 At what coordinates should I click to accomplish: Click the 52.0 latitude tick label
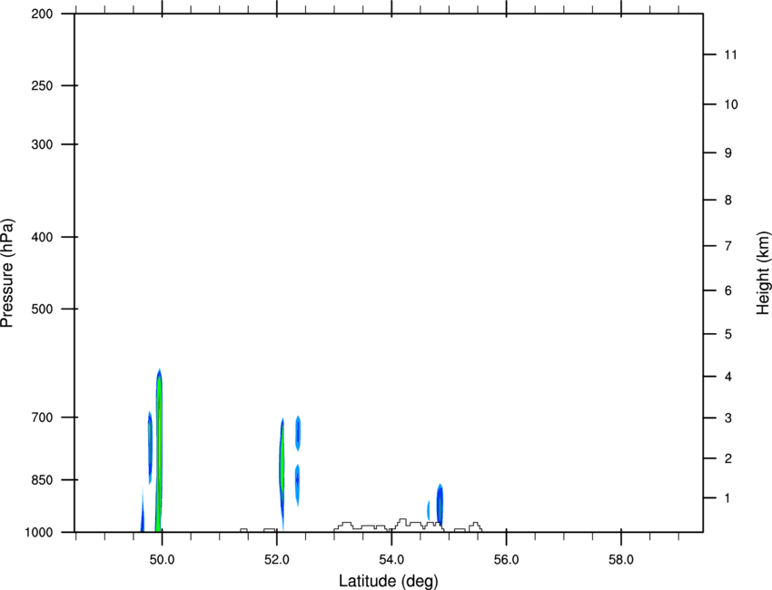(x=277, y=560)
